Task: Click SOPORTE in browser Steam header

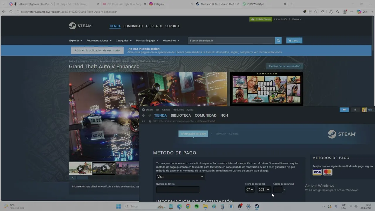Action: [173, 26]
